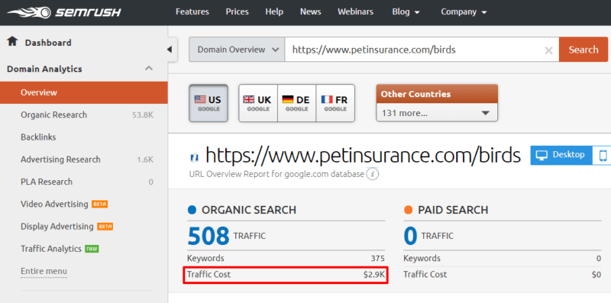Screen dimensions: 611x303
Task: Collapse sidebar with the left arrow icon
Action: pos(170,50)
